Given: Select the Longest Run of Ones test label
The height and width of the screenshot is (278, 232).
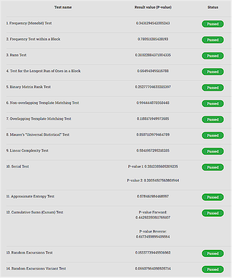Looking at the screenshot, I should pos(44,71).
